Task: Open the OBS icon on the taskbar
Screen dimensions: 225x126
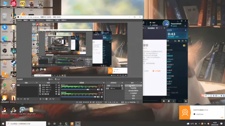Action: (x=78, y=123)
